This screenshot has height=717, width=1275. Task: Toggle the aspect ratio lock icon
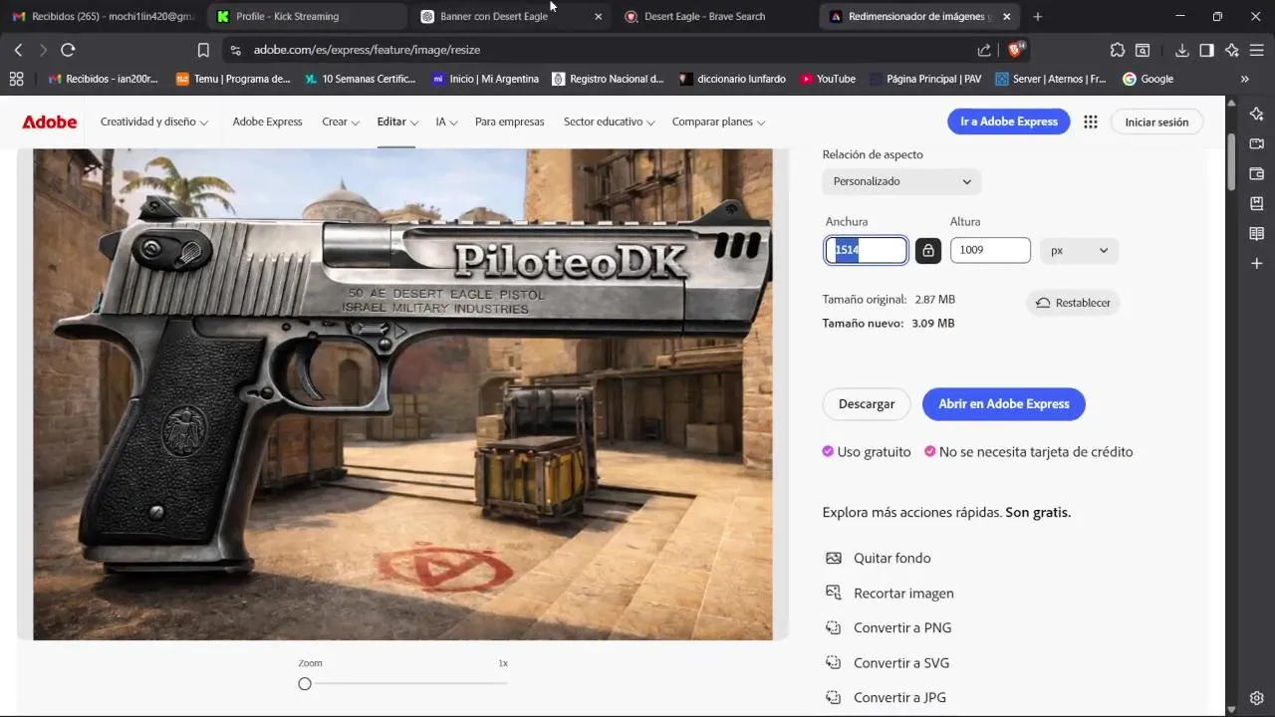[x=928, y=250]
